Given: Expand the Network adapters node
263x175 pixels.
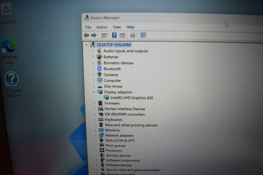Looking at the screenshot, I should click(96, 135).
